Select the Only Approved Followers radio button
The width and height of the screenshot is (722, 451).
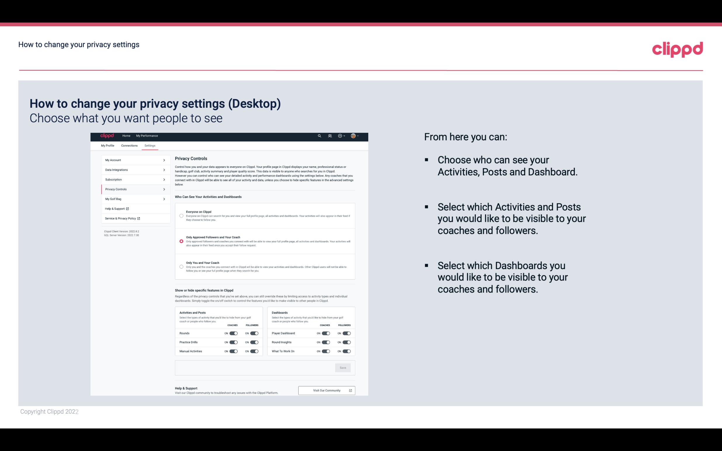point(181,241)
